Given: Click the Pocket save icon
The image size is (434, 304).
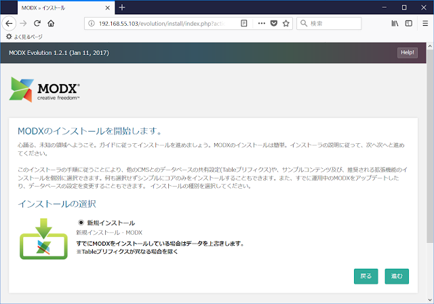Looking at the screenshot, I should pos(274,24).
